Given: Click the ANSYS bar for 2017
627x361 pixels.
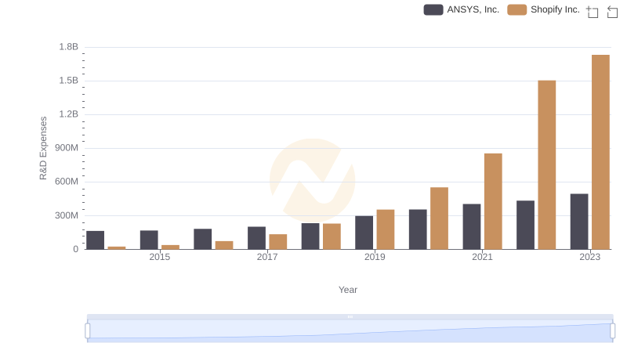Looking at the screenshot, I should (x=256, y=238).
